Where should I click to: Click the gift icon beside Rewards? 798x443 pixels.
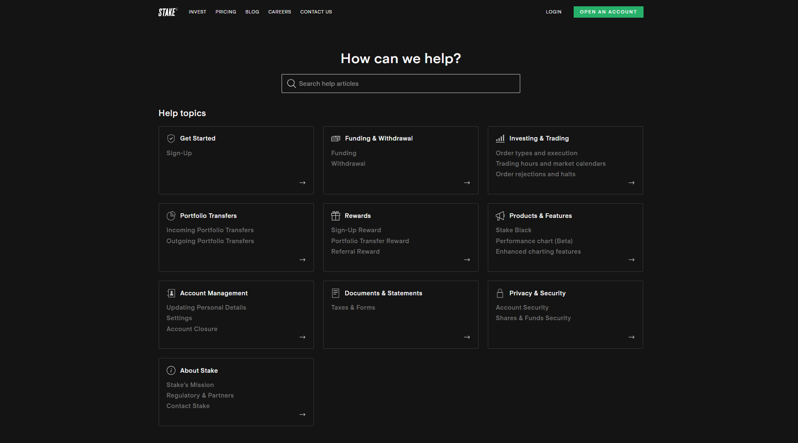(335, 216)
